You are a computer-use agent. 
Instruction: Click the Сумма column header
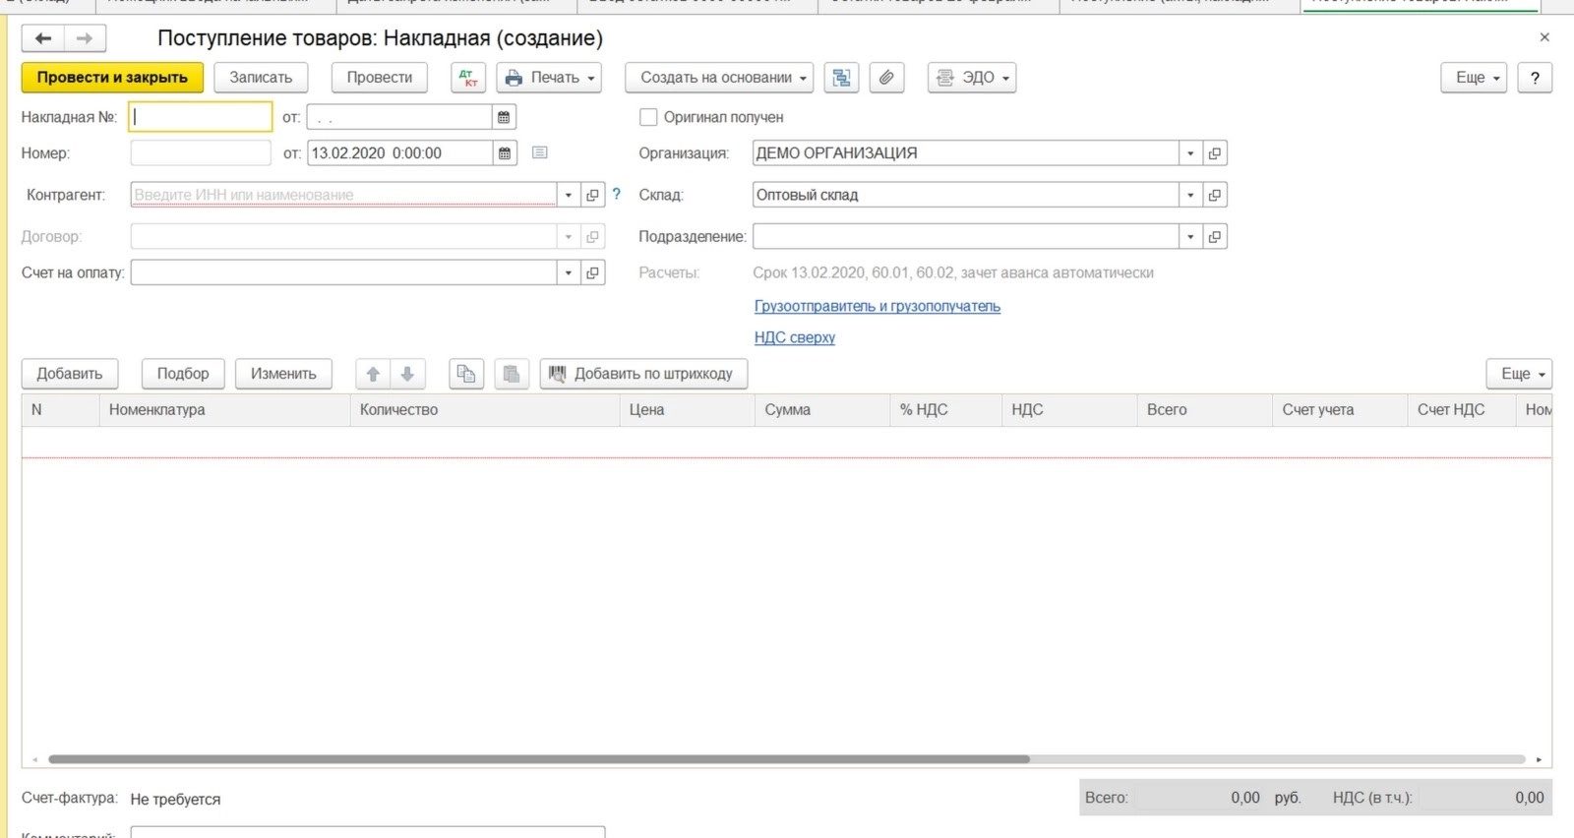click(822, 410)
